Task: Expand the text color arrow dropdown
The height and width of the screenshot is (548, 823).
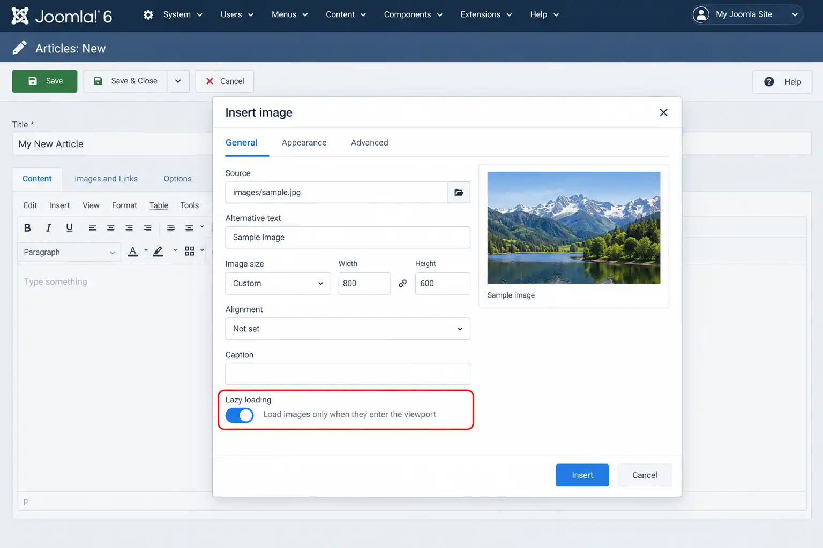Action: (146, 250)
